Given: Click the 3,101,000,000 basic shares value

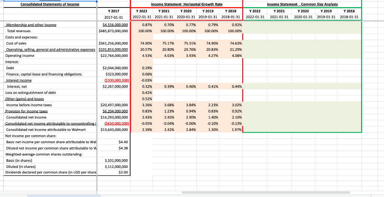Looking at the screenshot, I should [116, 160].
